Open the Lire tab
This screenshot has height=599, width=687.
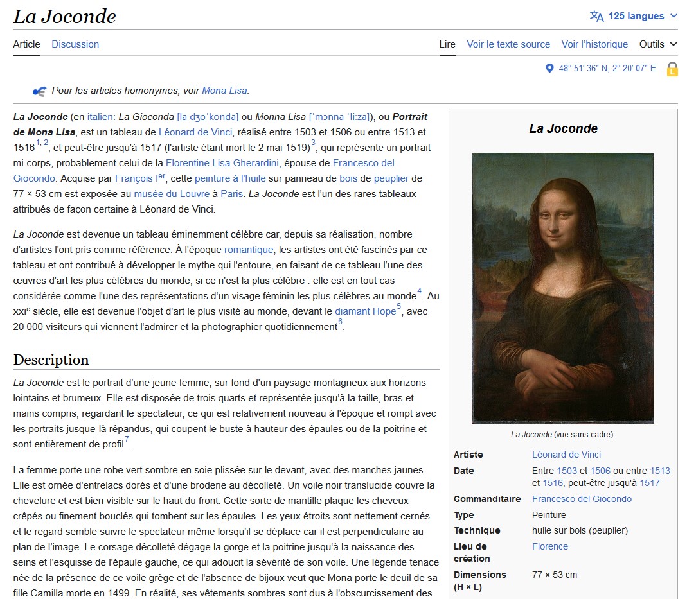coord(447,44)
